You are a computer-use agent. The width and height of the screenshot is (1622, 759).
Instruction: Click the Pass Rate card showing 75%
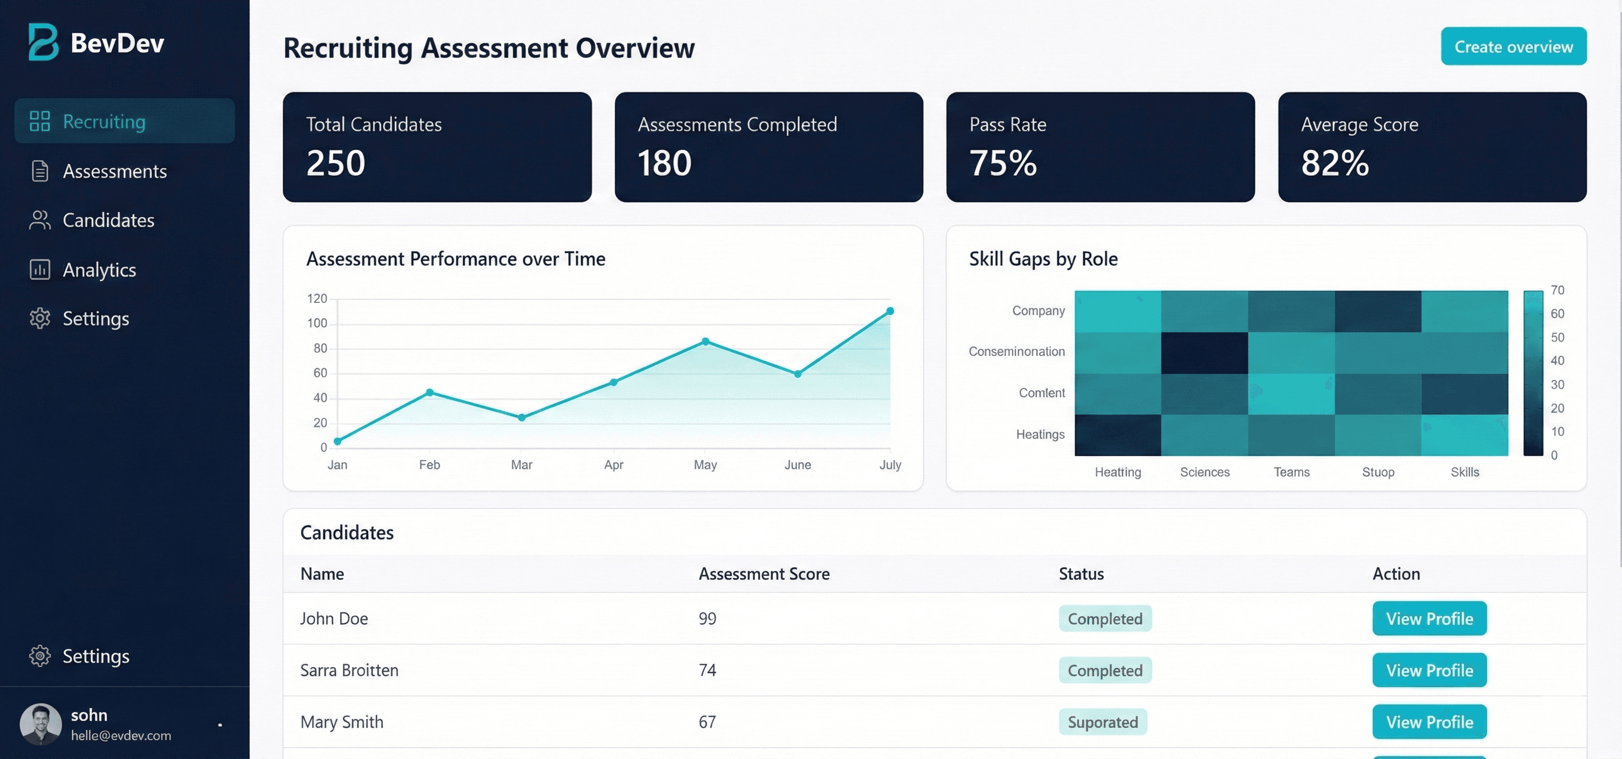coord(1100,147)
